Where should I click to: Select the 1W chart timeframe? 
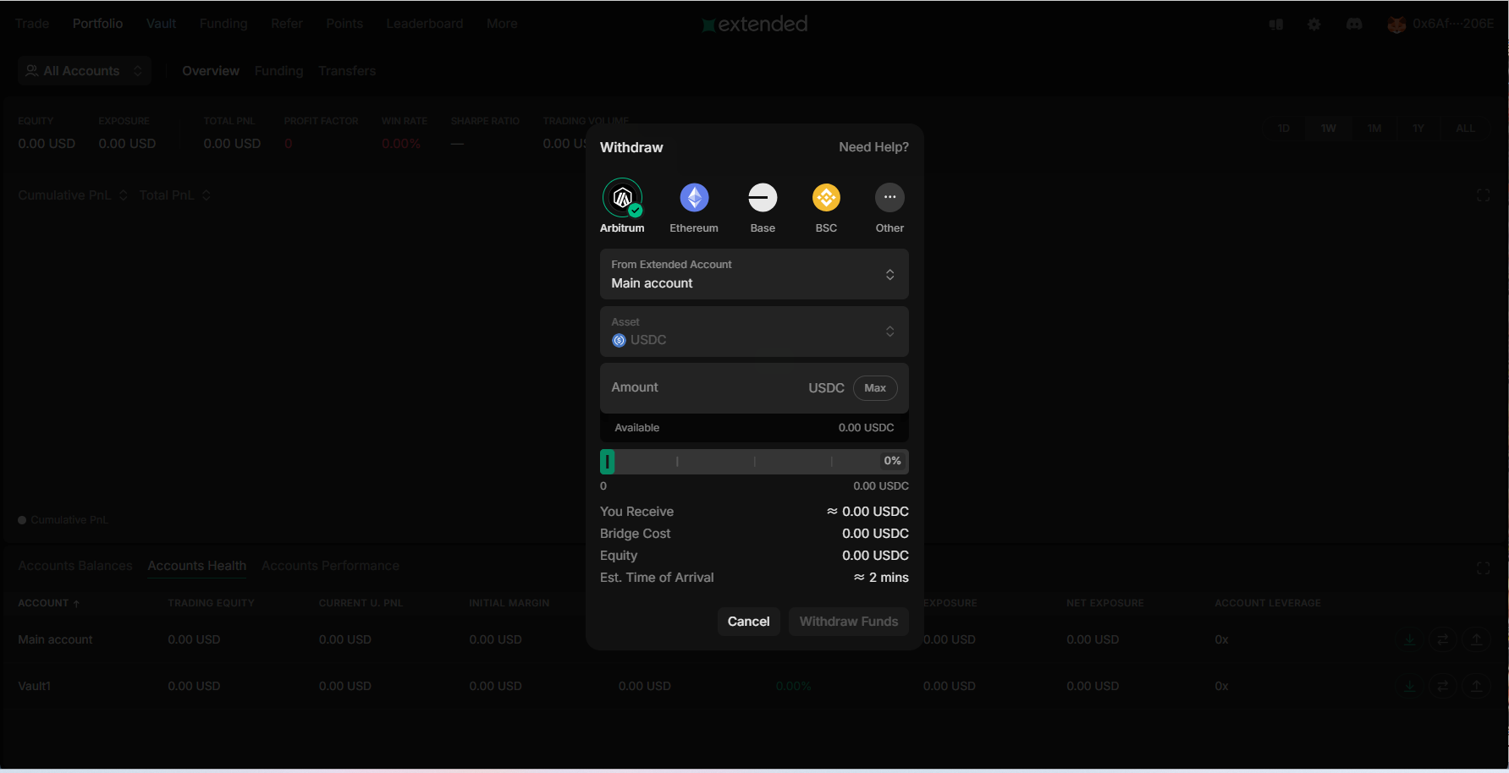(1328, 129)
